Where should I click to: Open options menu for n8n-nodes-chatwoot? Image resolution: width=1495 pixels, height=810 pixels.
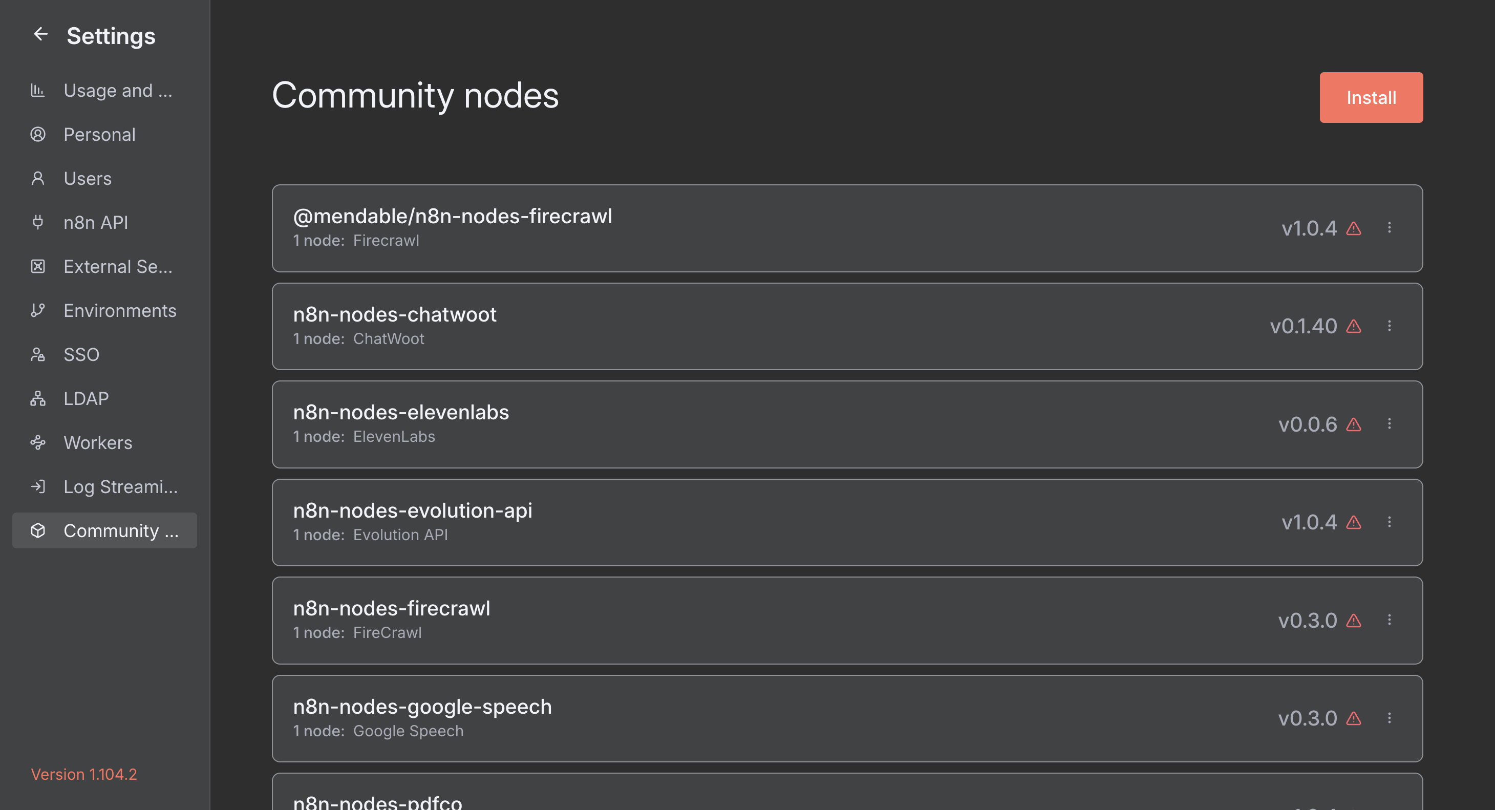pos(1389,326)
